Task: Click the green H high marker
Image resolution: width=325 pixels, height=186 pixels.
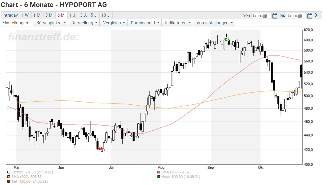Action: [x=227, y=39]
